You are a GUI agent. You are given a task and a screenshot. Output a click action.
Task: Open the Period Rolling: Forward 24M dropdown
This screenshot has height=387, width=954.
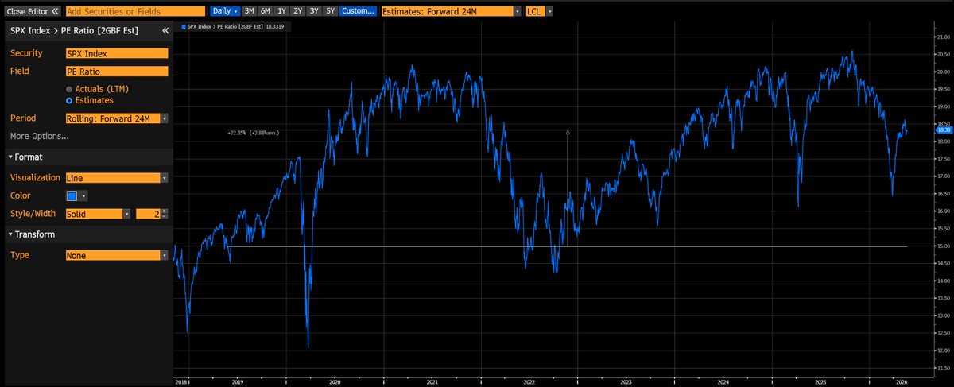pyautogui.click(x=117, y=118)
